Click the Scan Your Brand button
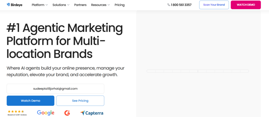 click(214, 5)
